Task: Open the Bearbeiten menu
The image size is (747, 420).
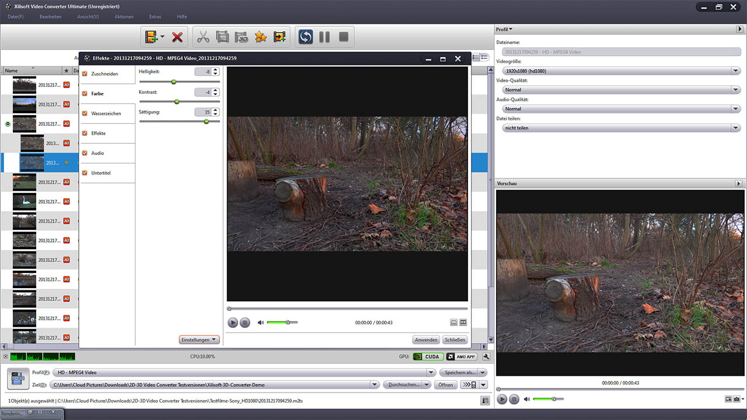Action: click(50, 16)
